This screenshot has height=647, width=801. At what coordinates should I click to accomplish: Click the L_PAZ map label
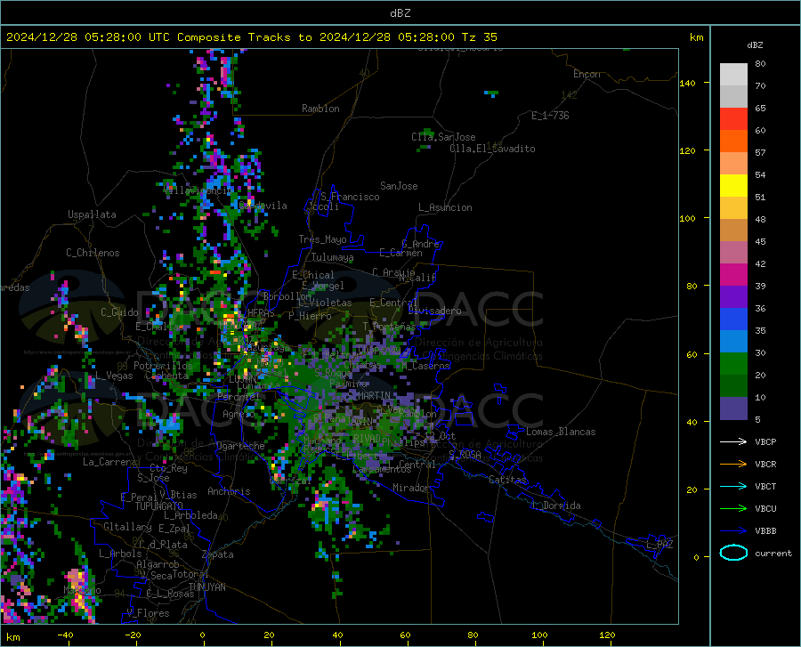click(x=659, y=545)
